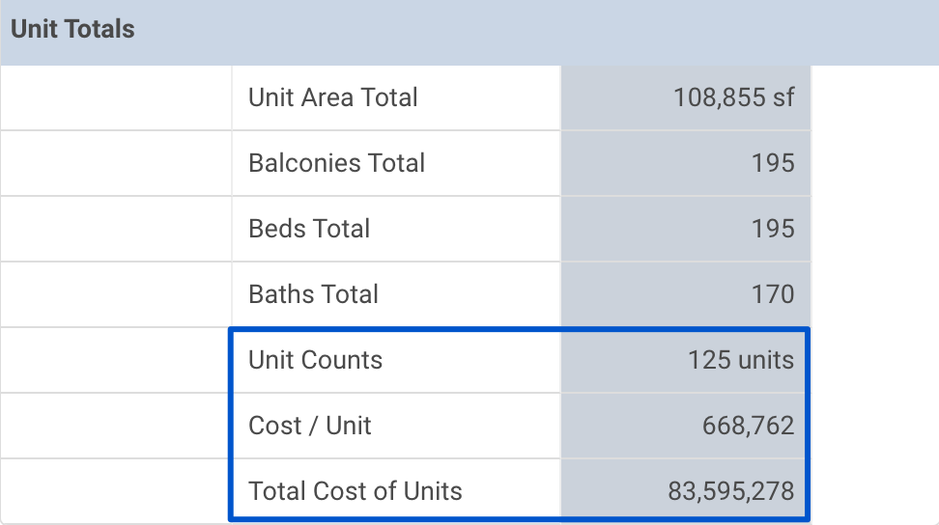Select the Balconies Total label cell
Screen dimensions: 939x525
pos(396,163)
